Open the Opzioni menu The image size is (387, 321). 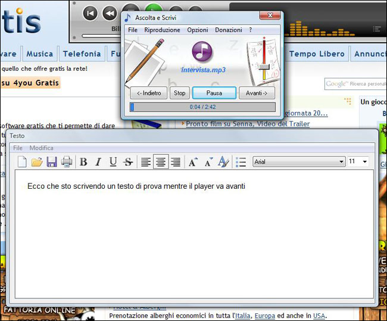[198, 30]
